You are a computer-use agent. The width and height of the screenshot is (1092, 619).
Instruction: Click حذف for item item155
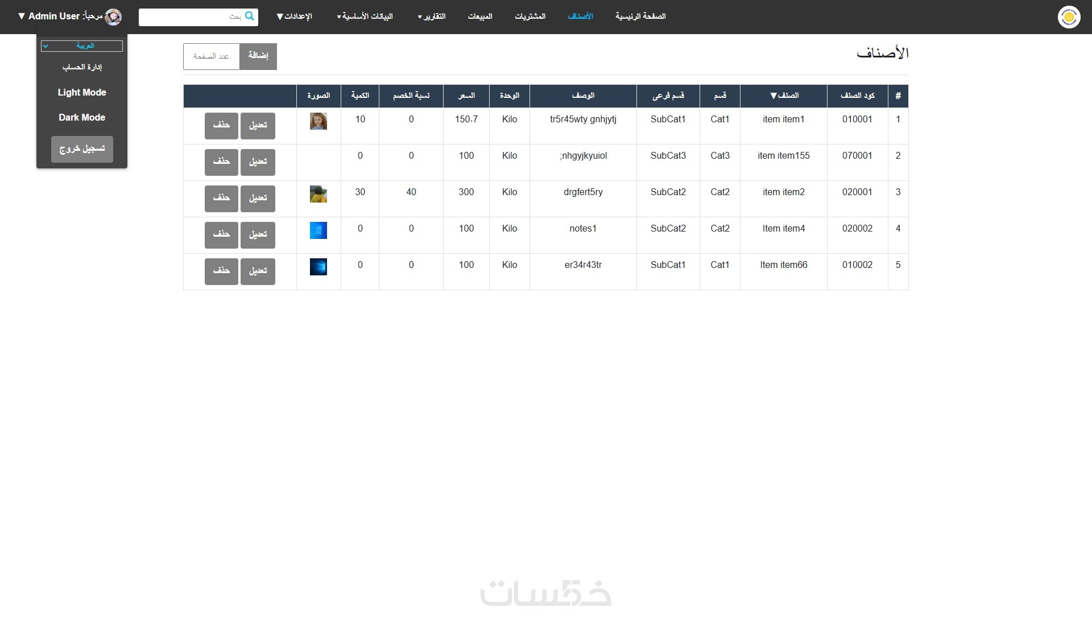pos(221,162)
